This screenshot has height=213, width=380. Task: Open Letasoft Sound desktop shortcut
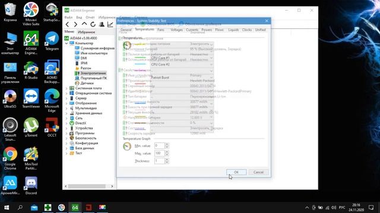click(x=10, y=129)
